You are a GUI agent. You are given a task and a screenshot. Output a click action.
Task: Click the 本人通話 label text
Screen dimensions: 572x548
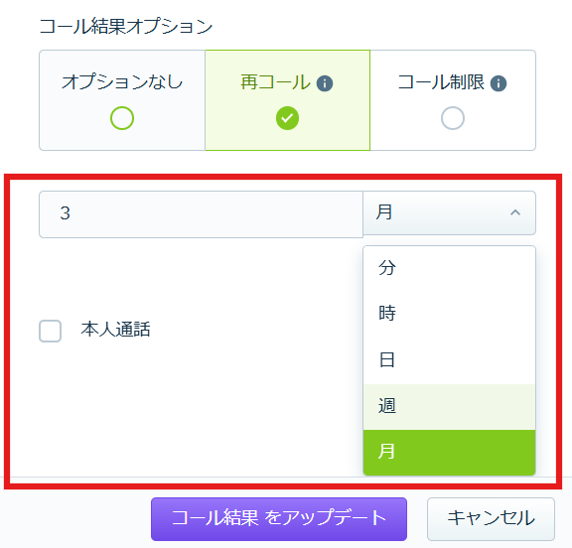tap(115, 330)
